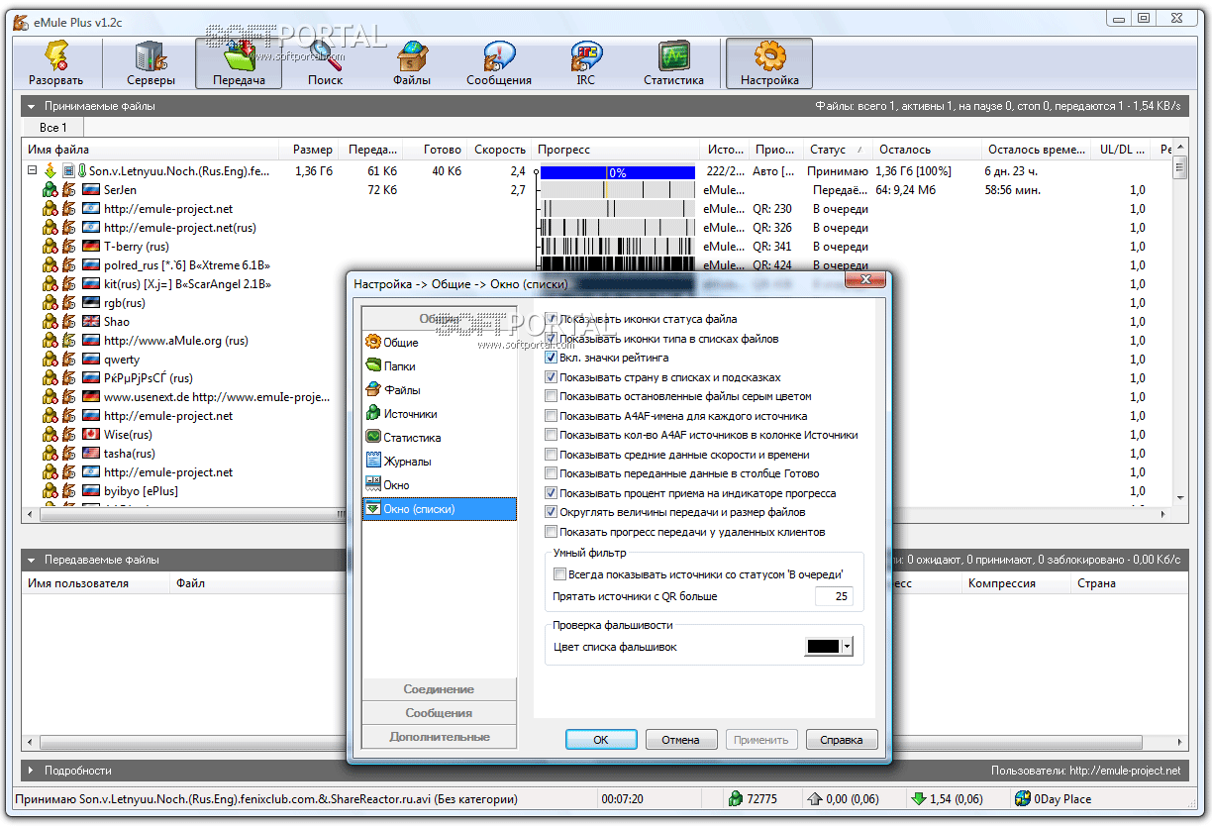Viewport: 1212px width, 828px height.
Task: Expand the Общие settings group header
Action: point(439,319)
